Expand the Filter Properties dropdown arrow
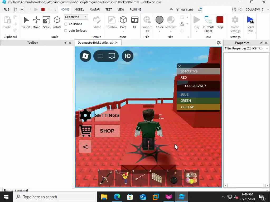This screenshot has height=202, width=270. pyautogui.click(x=267, y=48)
